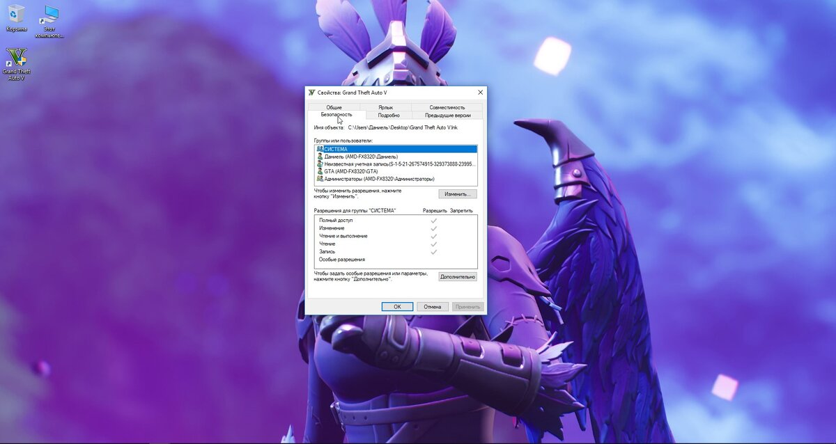
Task: Click the Запись permission label
Action: coord(327,252)
